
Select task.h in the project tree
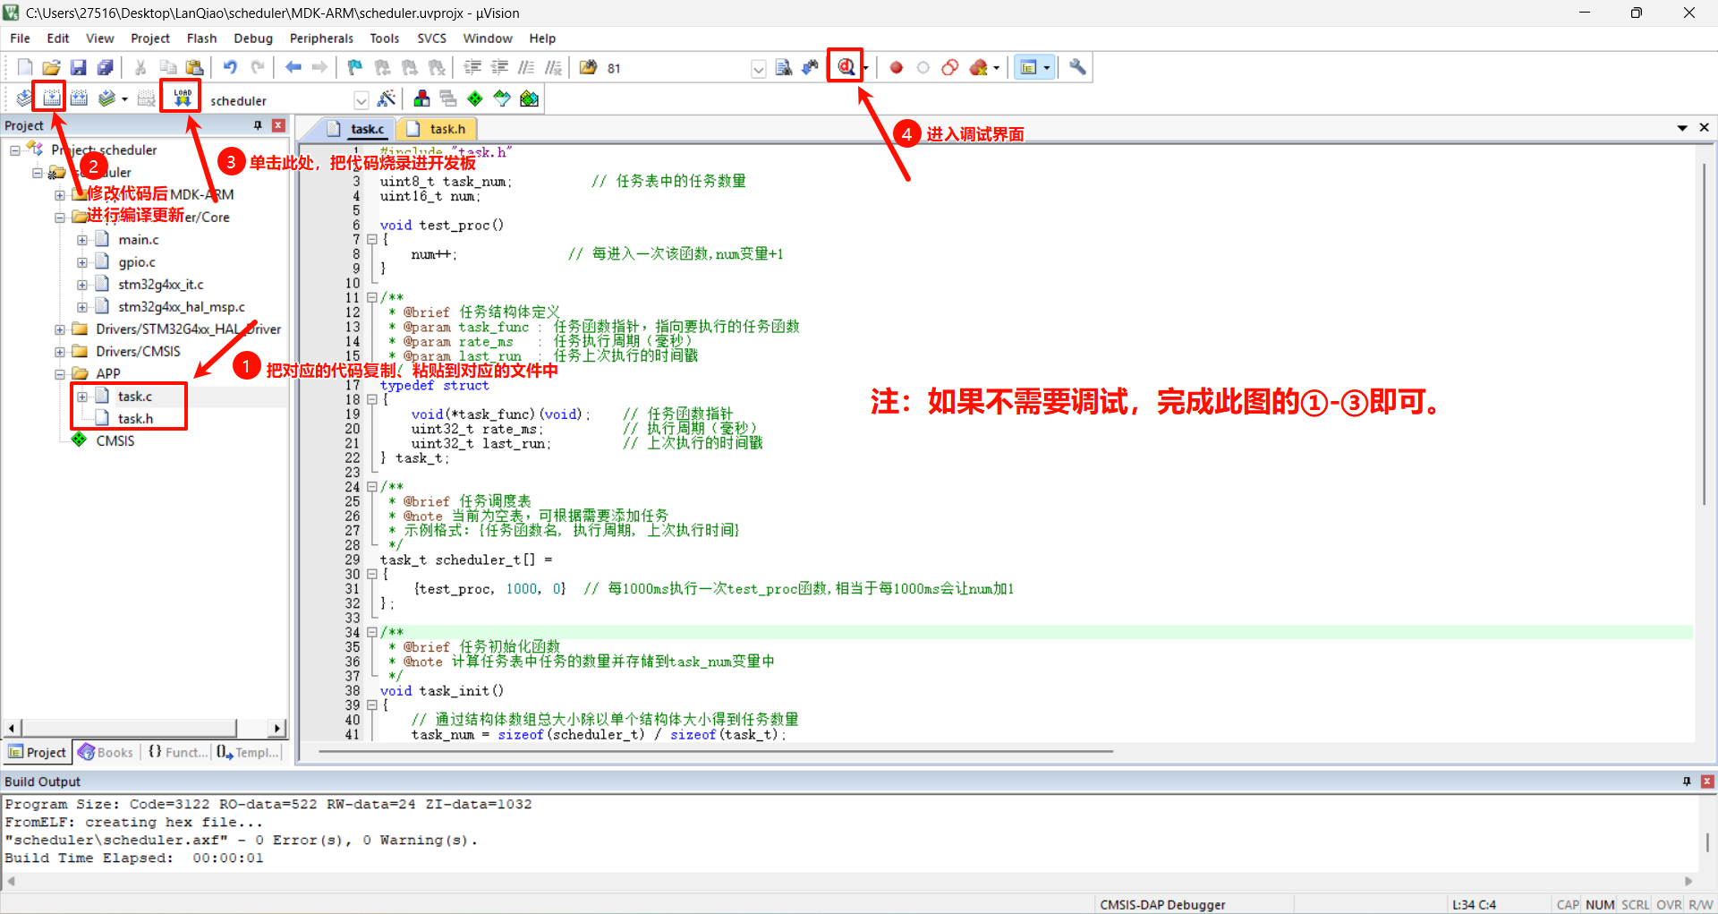135,419
